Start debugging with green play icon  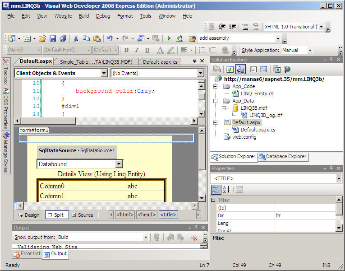(169, 38)
